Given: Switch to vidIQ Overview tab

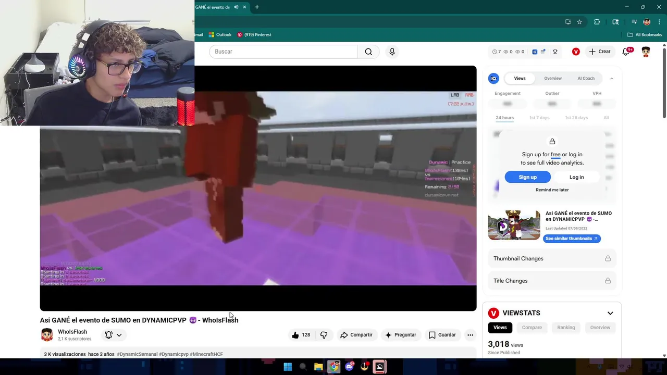Looking at the screenshot, I should point(553,78).
